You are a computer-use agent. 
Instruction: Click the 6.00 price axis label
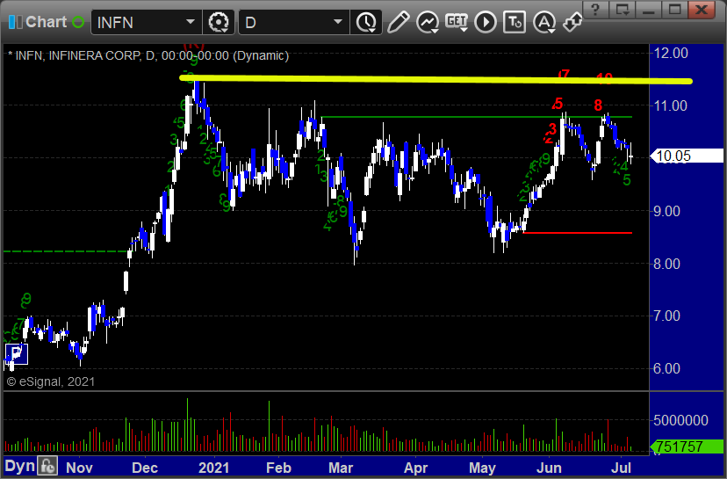[666, 368]
